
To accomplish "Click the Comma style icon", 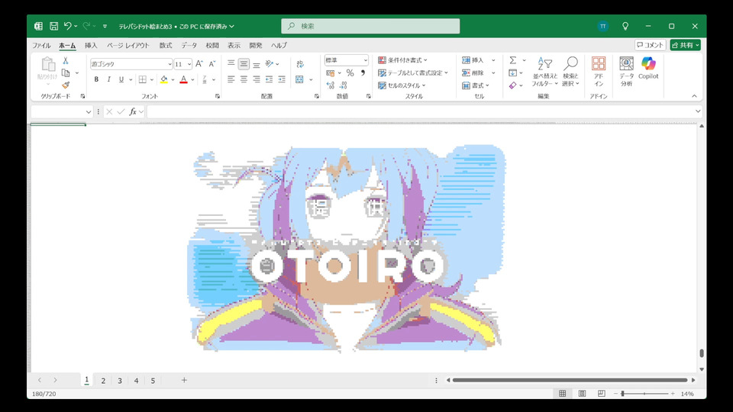I will tap(363, 73).
